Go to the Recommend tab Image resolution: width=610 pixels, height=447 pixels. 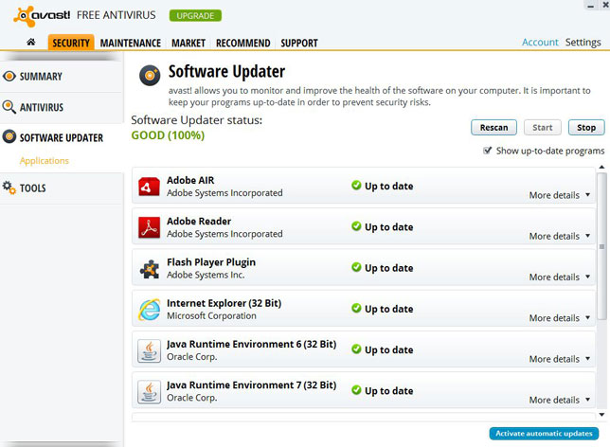pos(243,43)
